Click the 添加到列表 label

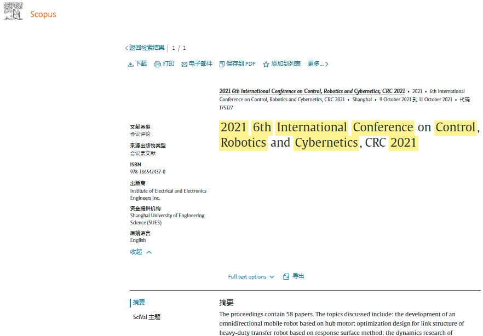click(x=286, y=63)
